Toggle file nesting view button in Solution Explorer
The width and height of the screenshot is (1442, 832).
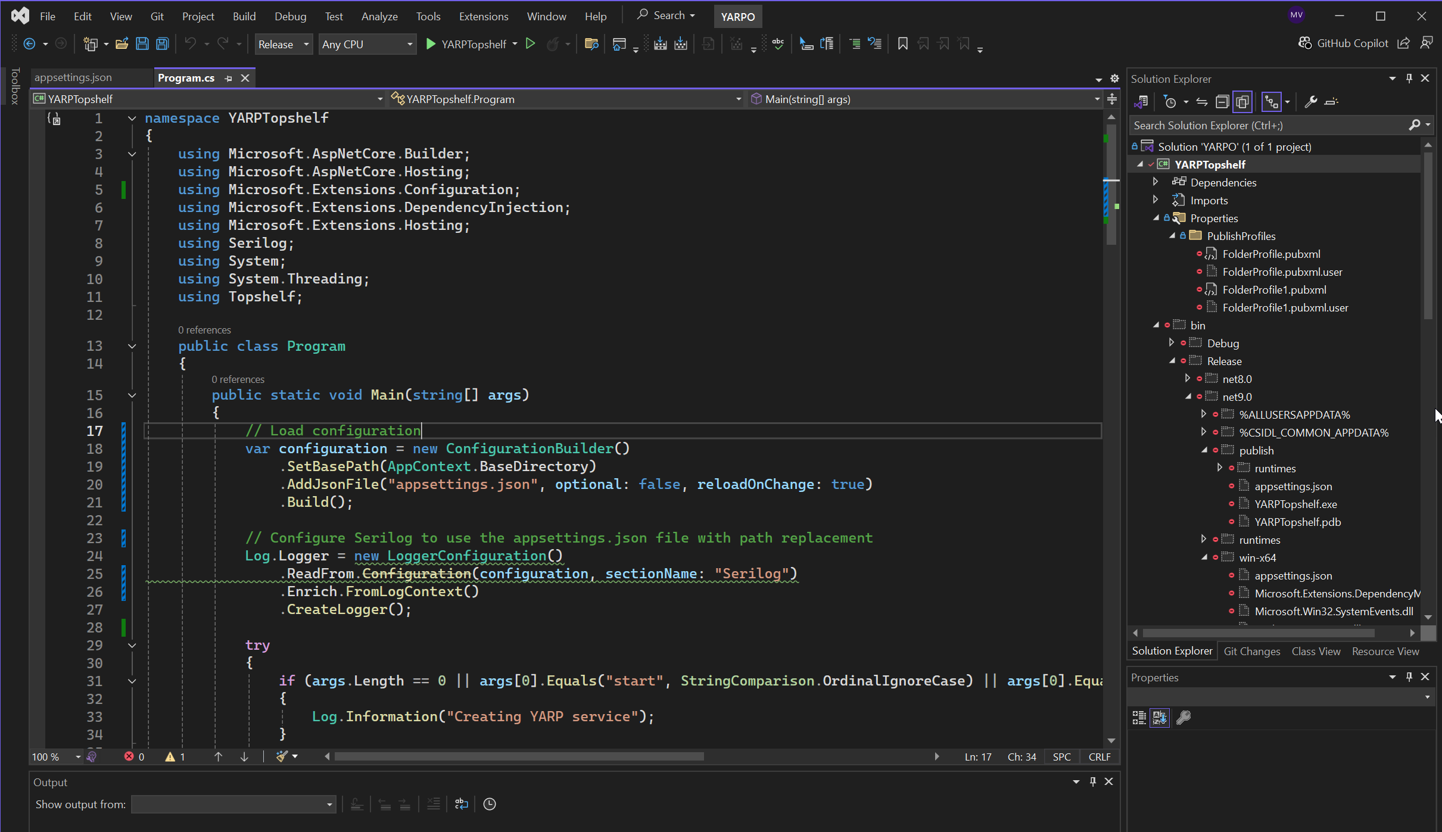1271,102
